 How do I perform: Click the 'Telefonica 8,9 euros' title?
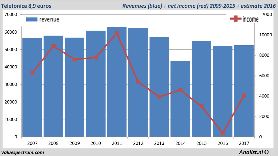pos(26,6)
